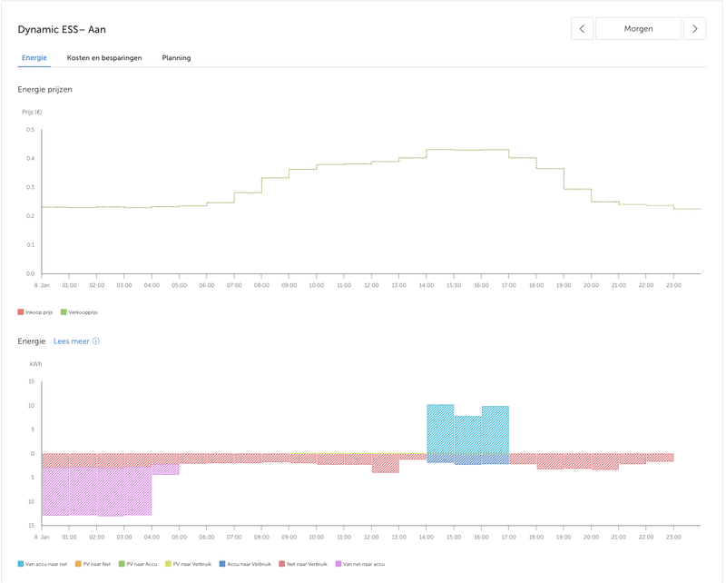Open the Morgen date selector

638,29
